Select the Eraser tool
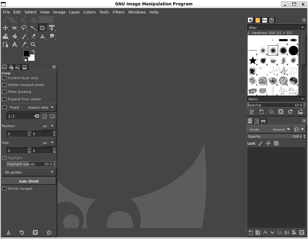This screenshot has height=239, width=308. tap(33, 36)
